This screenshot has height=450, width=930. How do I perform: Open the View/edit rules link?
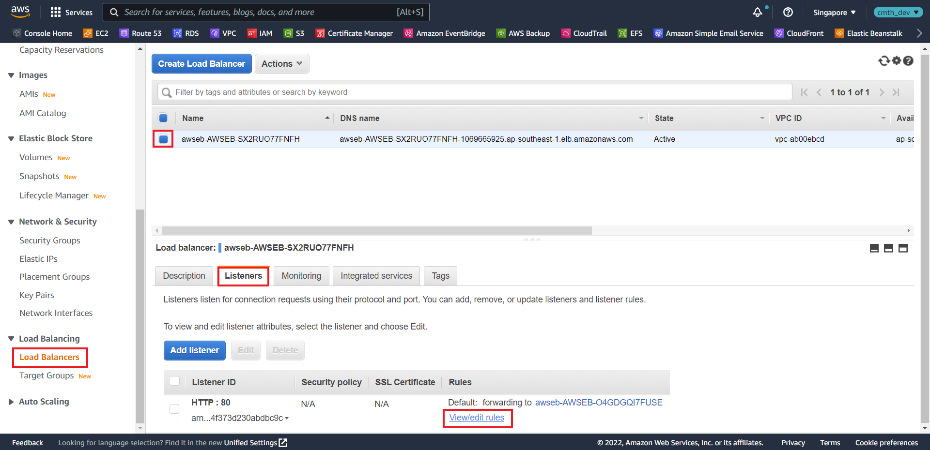(477, 418)
